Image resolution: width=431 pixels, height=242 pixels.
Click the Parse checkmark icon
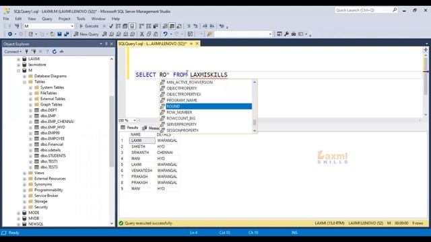(111, 26)
